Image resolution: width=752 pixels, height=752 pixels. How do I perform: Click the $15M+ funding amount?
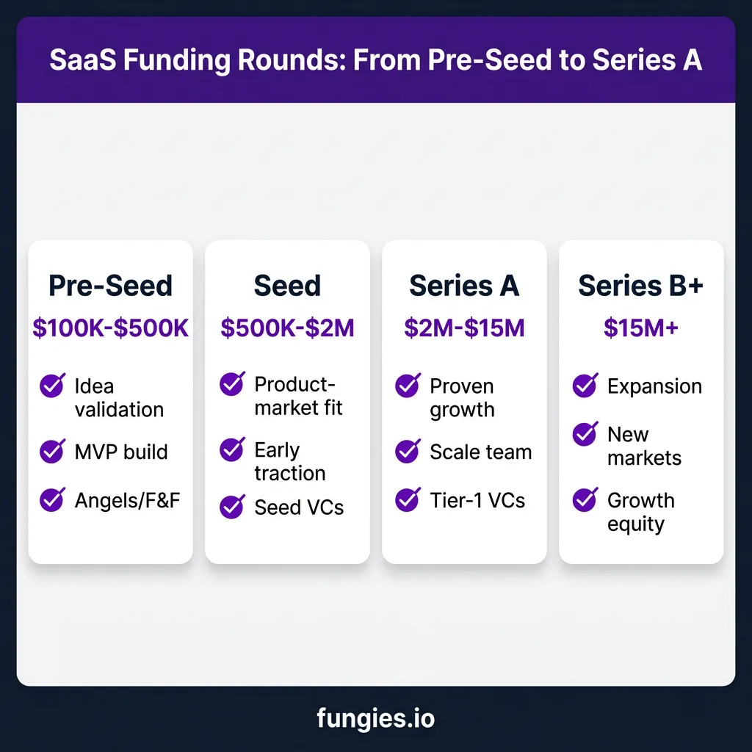point(640,328)
